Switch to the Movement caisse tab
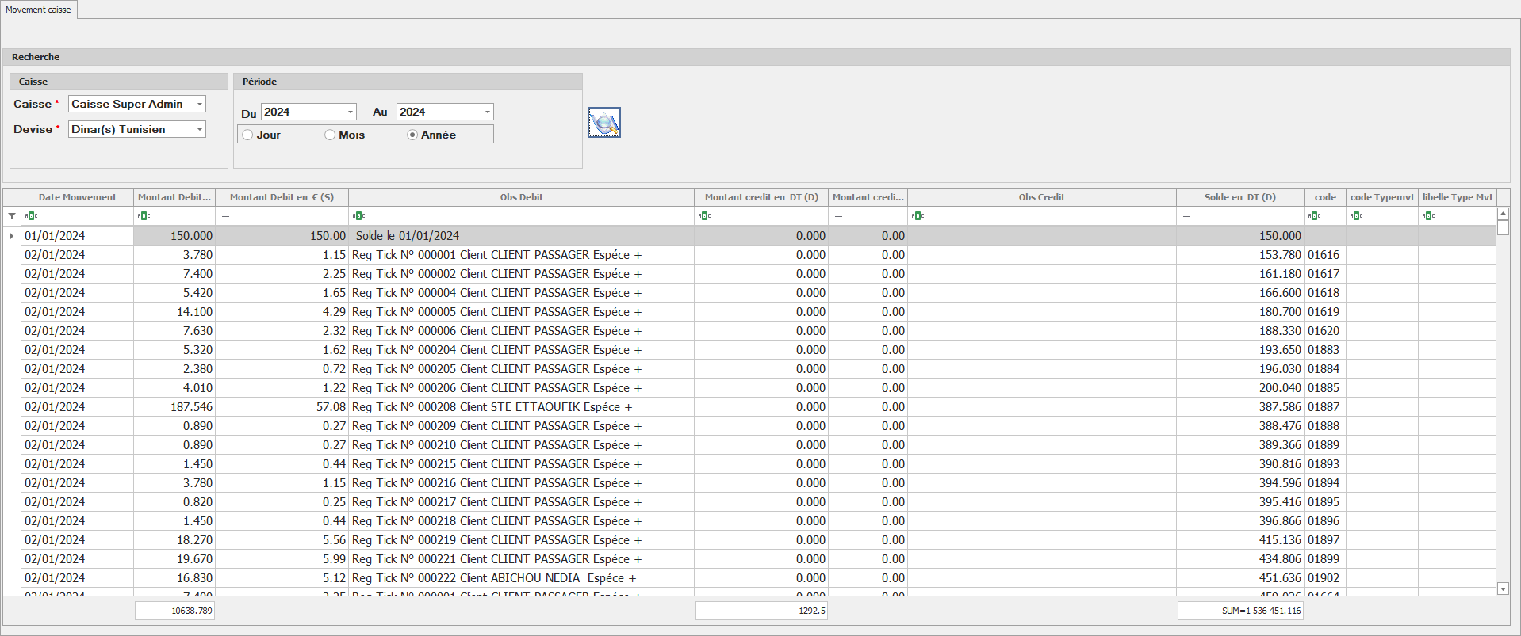The height and width of the screenshot is (636, 1521). 38,10
